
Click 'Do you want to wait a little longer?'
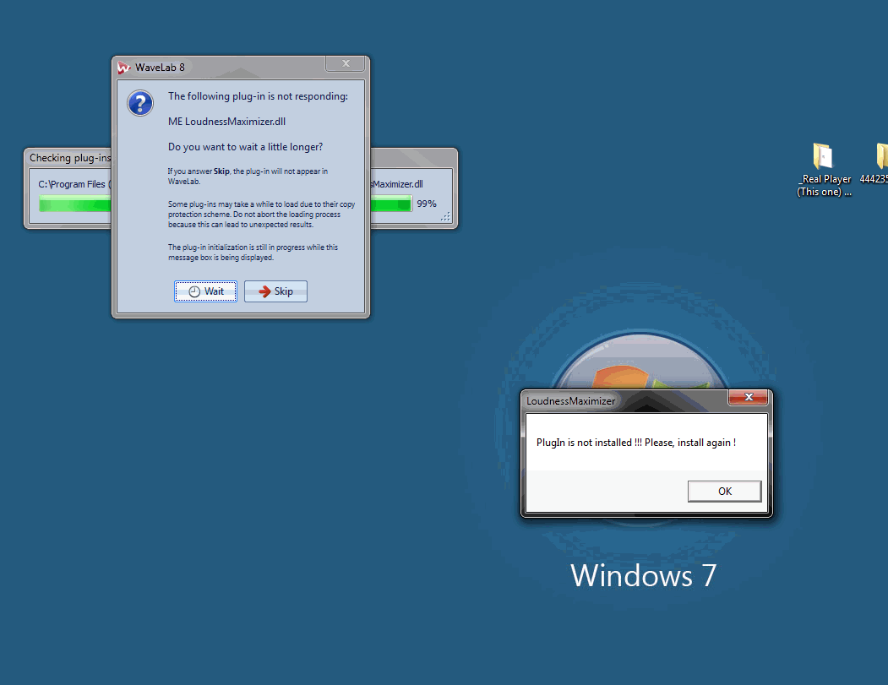245,147
